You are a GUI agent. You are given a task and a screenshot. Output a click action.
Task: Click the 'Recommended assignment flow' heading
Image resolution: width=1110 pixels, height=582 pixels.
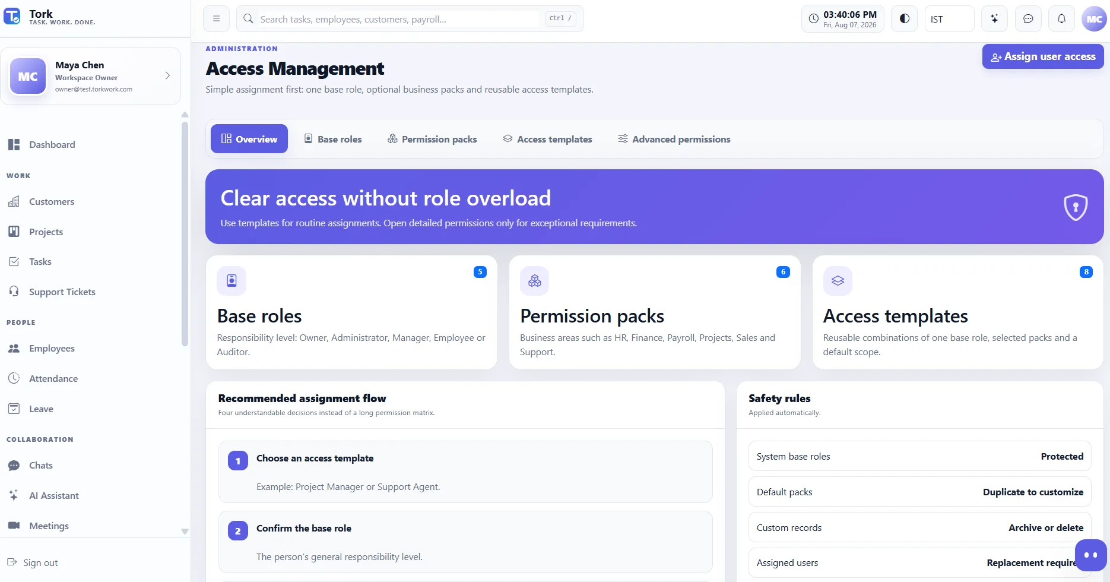[302, 398]
